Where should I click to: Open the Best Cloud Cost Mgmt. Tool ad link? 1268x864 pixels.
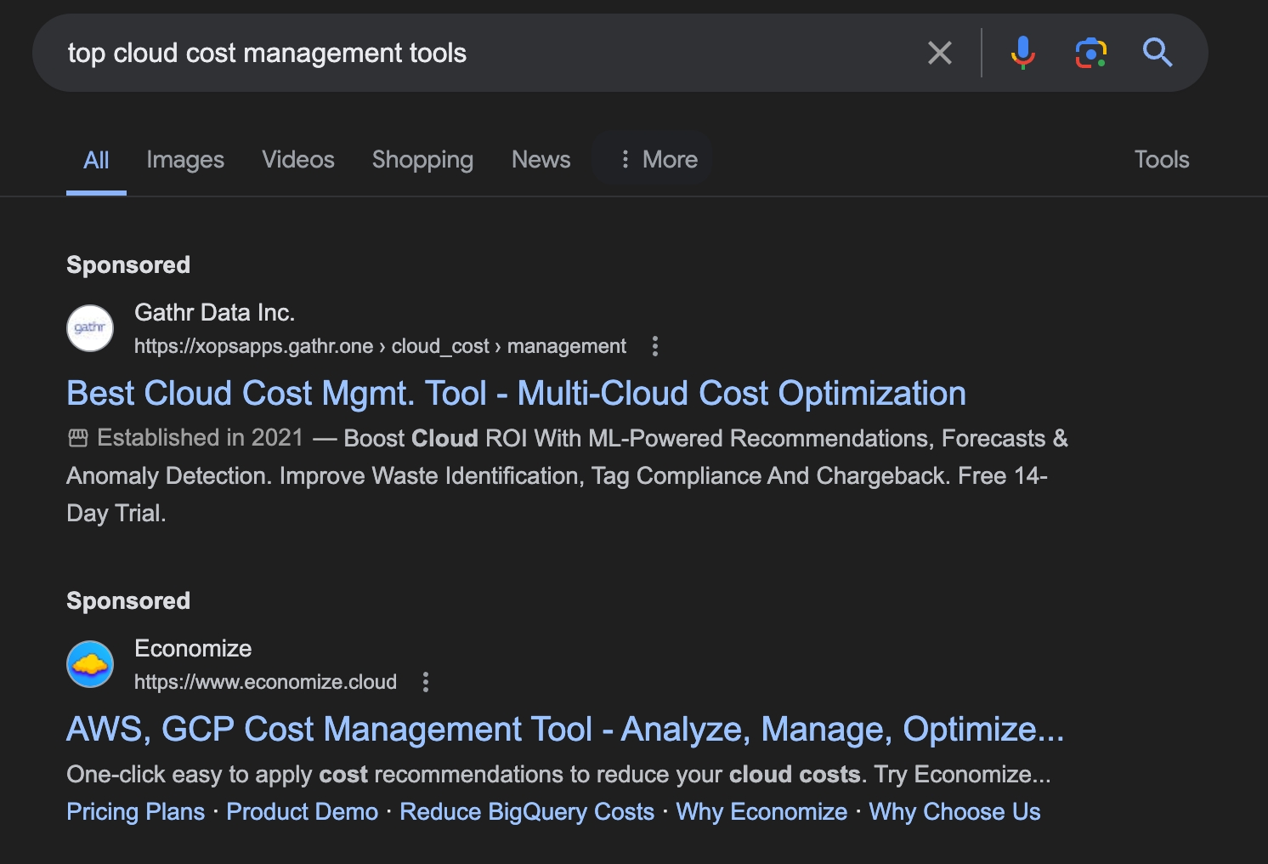[x=516, y=394]
